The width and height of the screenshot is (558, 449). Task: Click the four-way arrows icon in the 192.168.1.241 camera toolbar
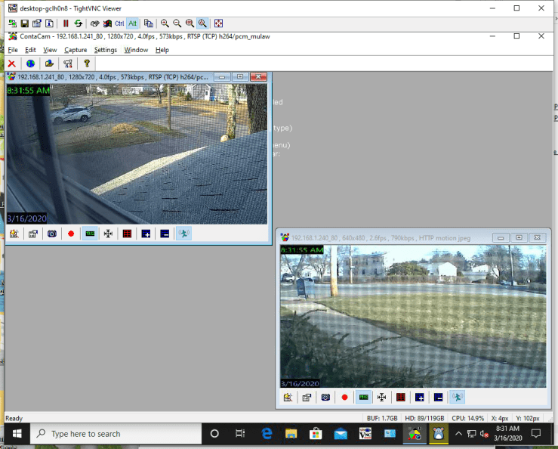tap(108, 234)
